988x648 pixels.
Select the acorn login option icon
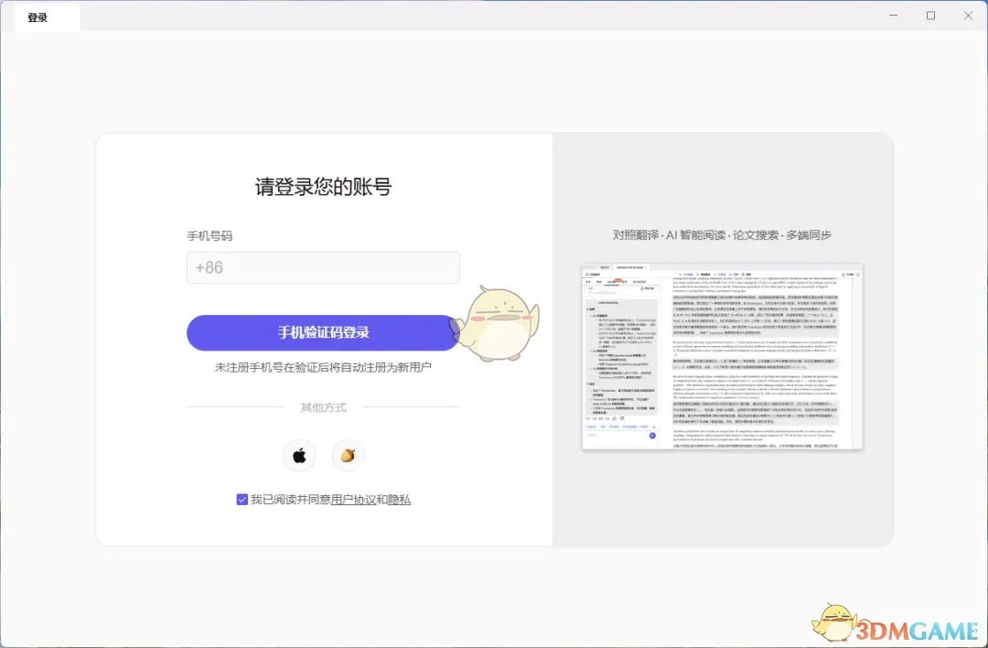pyautogui.click(x=349, y=455)
